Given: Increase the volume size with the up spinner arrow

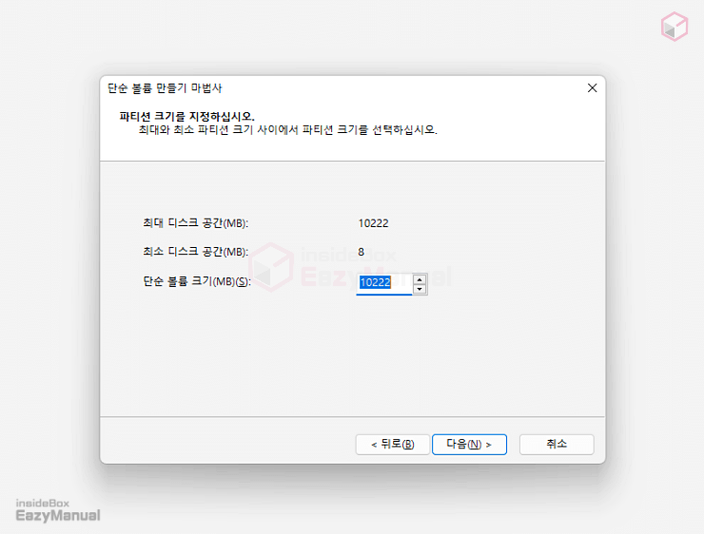Looking at the screenshot, I should coord(420,279).
